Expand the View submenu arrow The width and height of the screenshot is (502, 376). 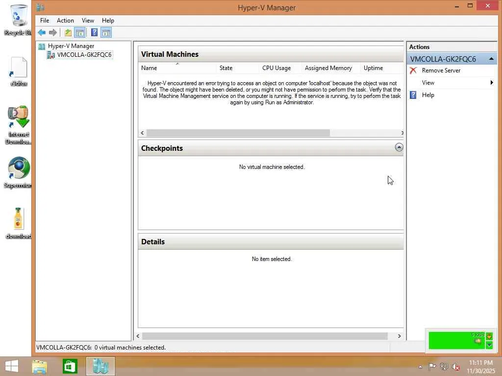(491, 83)
